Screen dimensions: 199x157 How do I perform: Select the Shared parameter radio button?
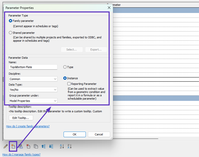point(10,33)
